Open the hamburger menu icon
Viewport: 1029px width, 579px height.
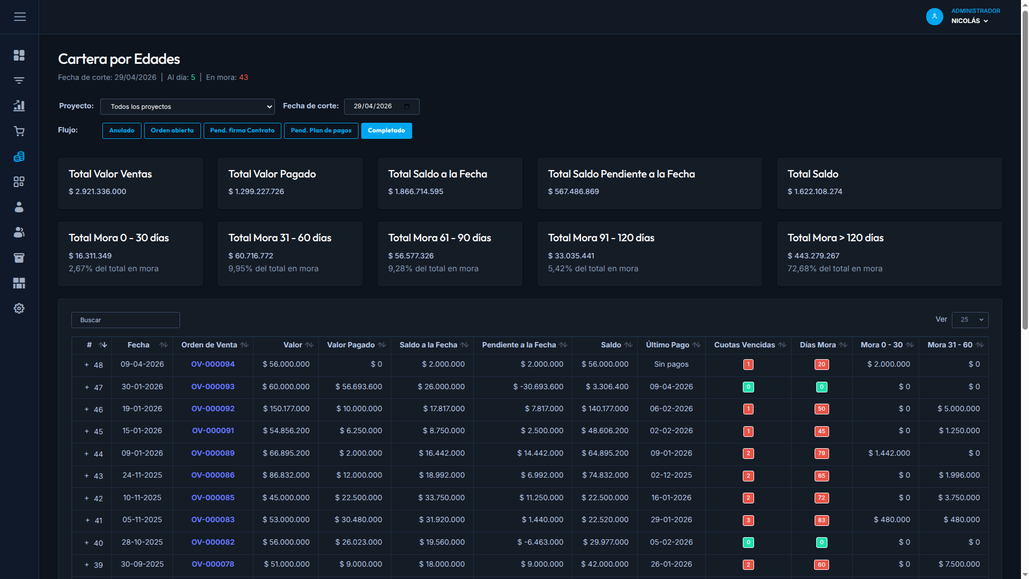click(20, 17)
